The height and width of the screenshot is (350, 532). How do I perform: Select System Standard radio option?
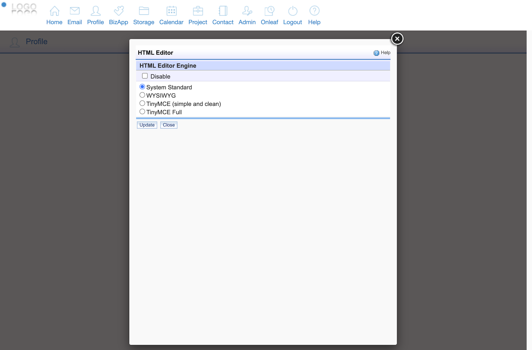142,87
